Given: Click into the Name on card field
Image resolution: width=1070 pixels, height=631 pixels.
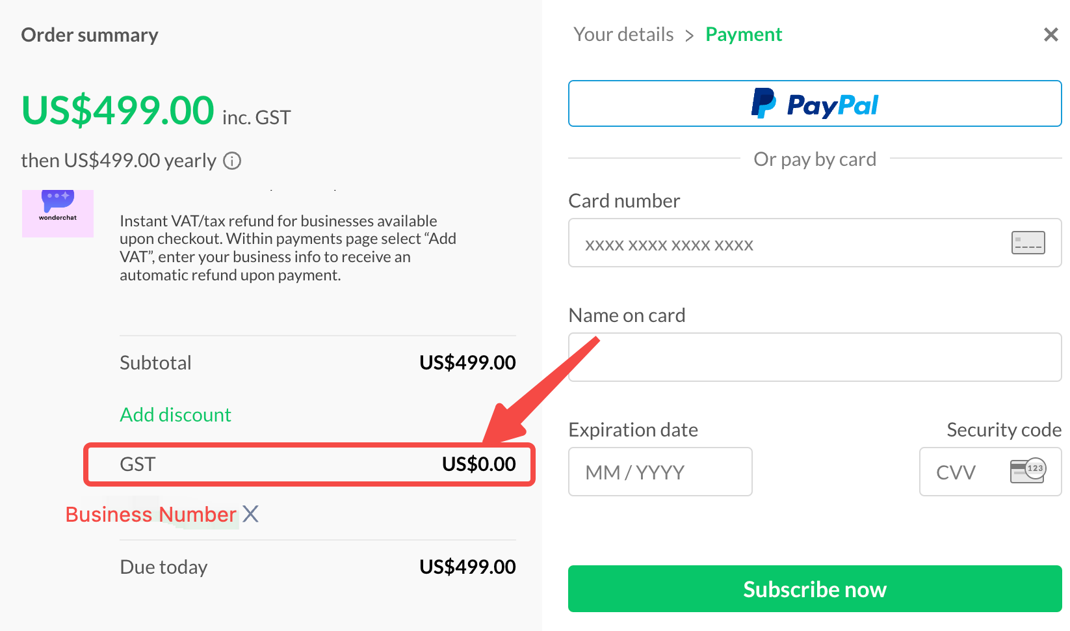Looking at the screenshot, I should pyautogui.click(x=815, y=357).
